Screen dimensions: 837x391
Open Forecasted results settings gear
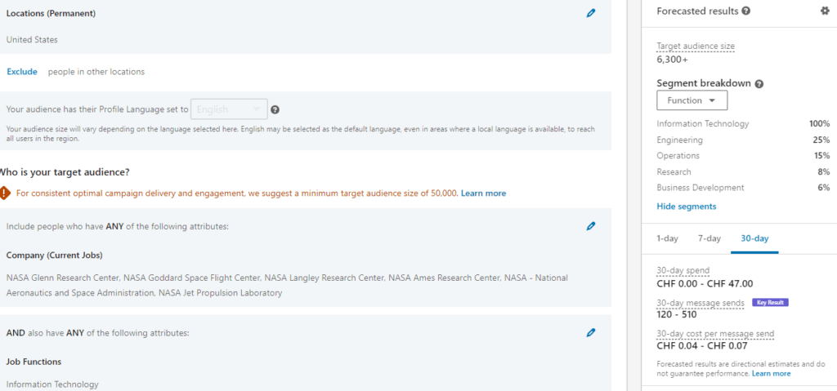pyautogui.click(x=825, y=11)
